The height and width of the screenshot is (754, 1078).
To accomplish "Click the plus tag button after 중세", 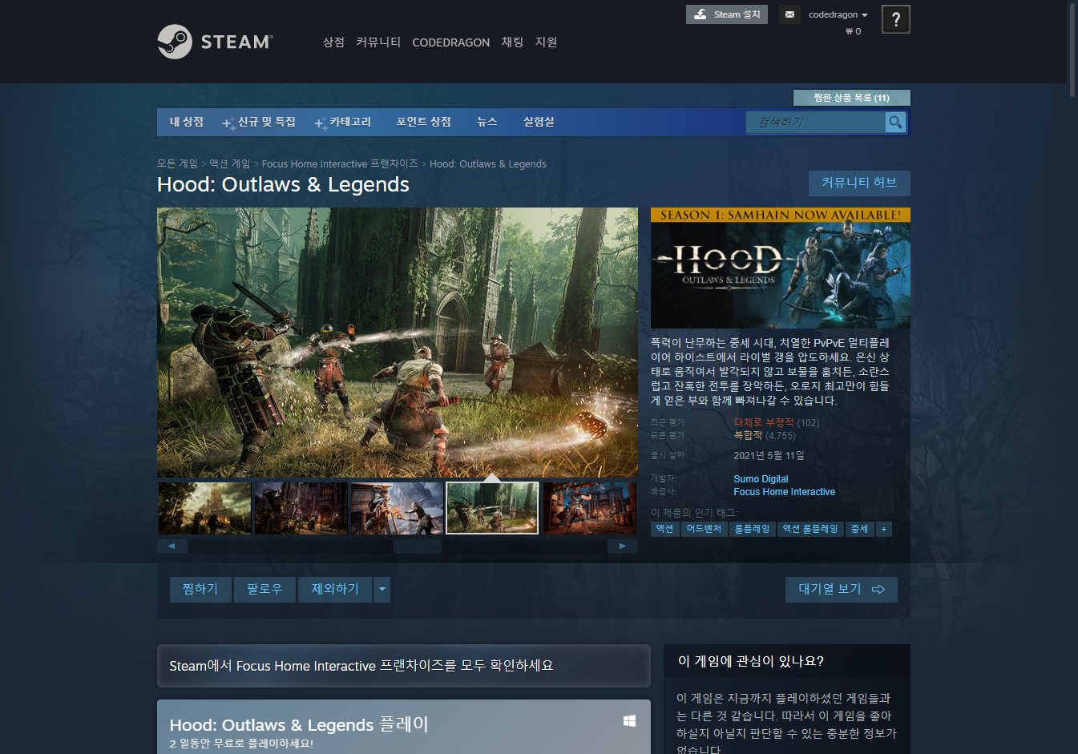I will (x=884, y=529).
